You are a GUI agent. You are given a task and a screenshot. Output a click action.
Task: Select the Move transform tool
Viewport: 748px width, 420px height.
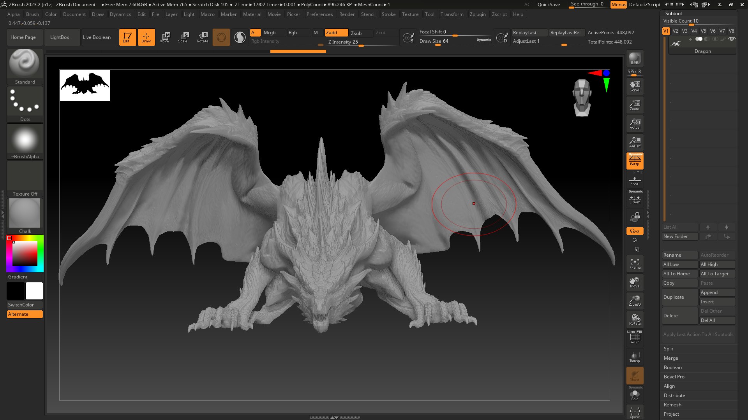(x=164, y=37)
